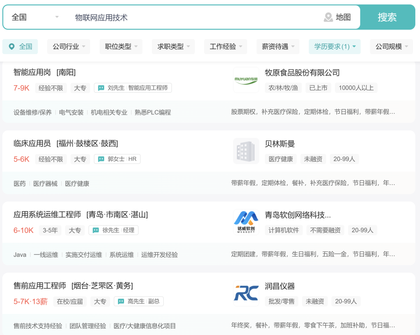Open the 职位类型 filter dropdown

(x=121, y=47)
